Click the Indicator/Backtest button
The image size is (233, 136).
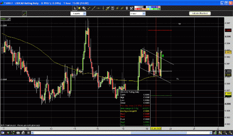point(200,13)
